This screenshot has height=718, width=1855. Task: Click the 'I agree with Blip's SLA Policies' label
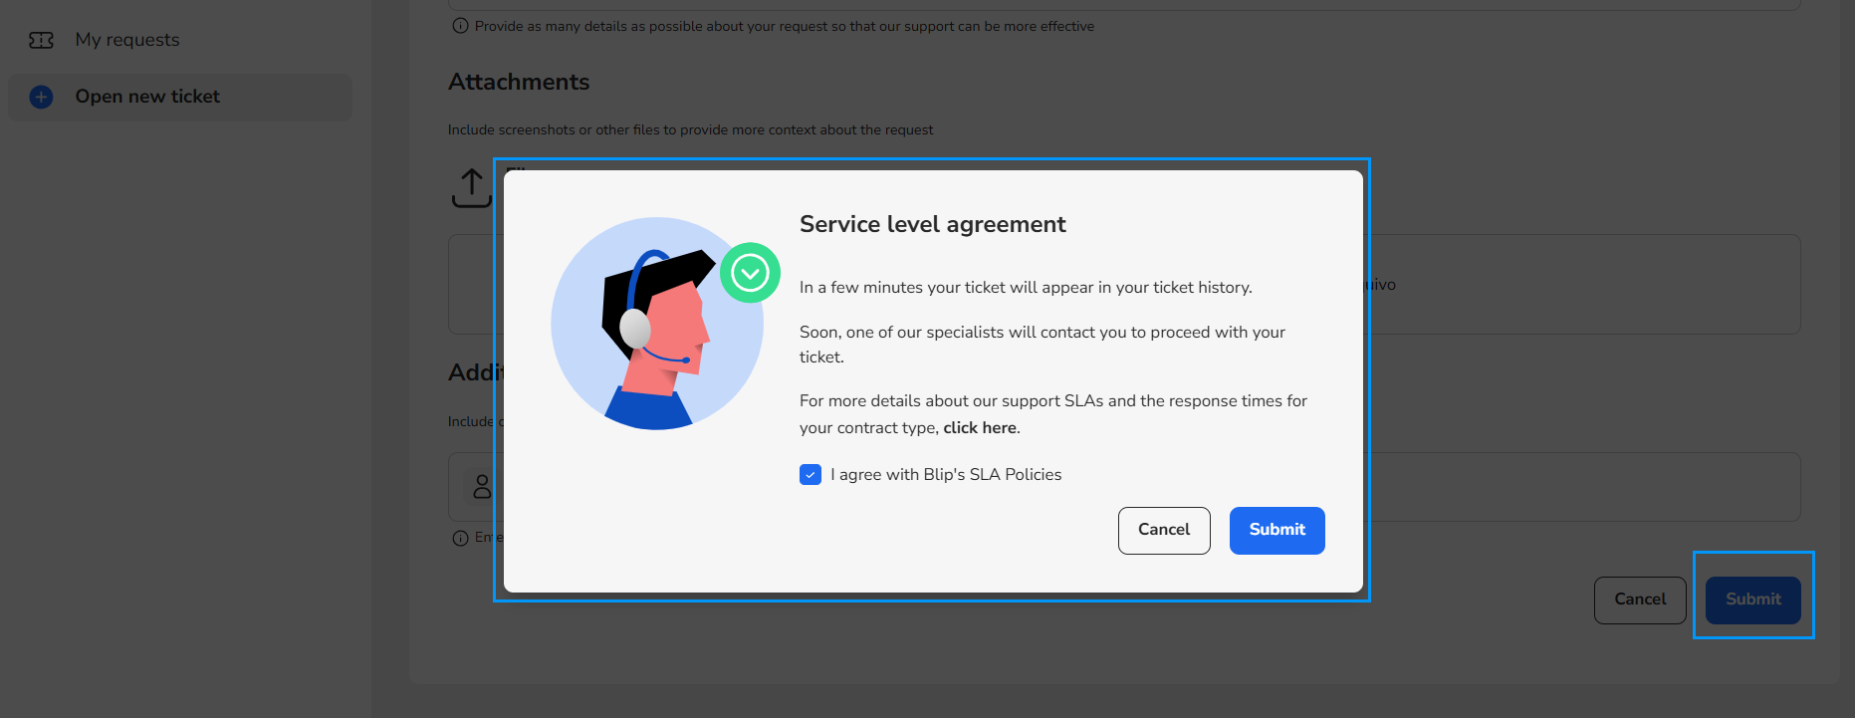point(946,475)
